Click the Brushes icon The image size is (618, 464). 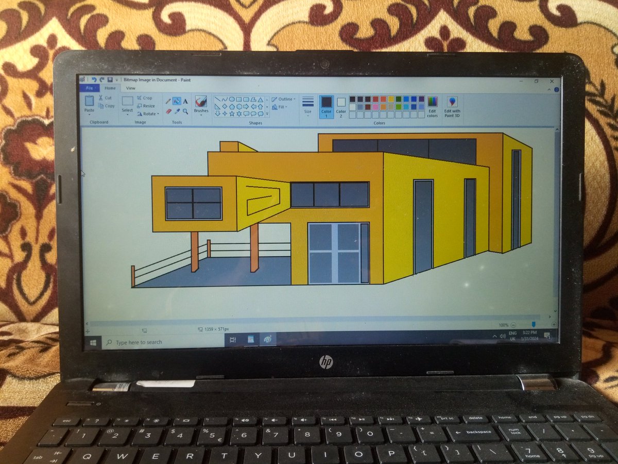pyautogui.click(x=201, y=102)
